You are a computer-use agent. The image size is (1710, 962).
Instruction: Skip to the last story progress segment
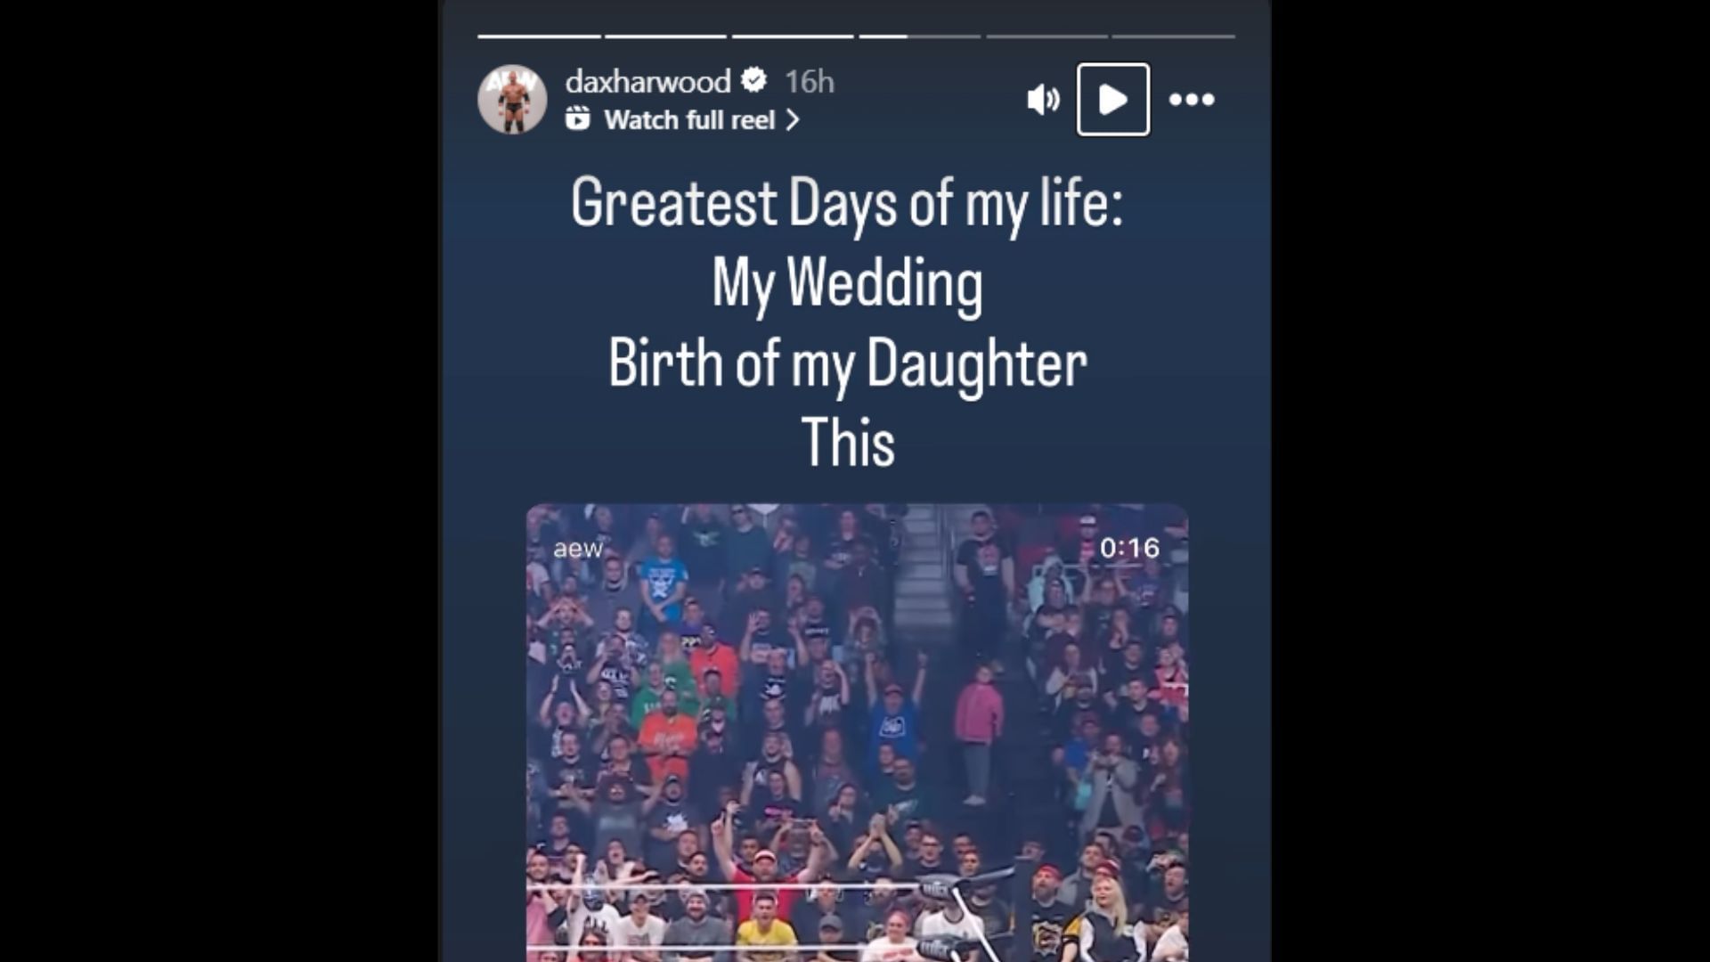coord(1174,37)
